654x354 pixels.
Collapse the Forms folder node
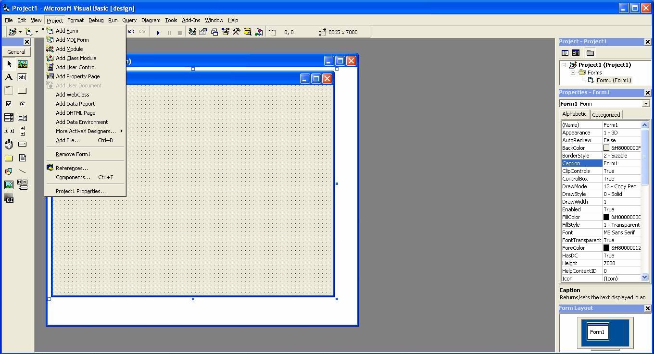(x=573, y=73)
